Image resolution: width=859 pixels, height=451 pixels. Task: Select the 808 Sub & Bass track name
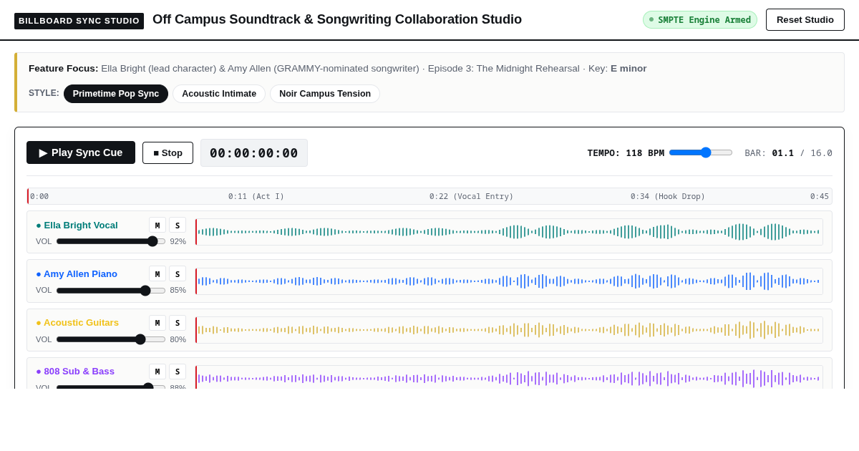coord(75,371)
